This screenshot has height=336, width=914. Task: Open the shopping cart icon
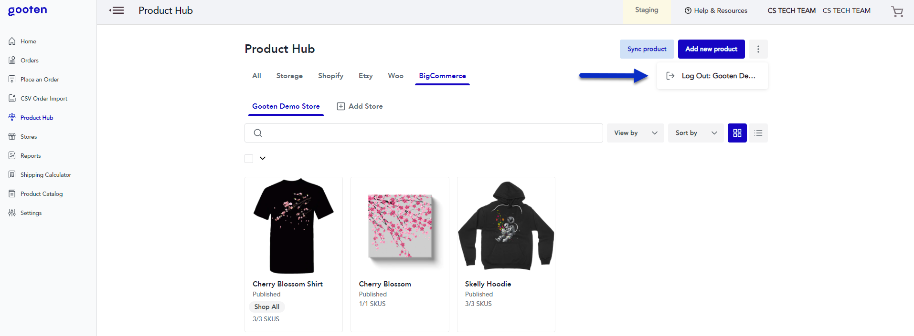897,11
